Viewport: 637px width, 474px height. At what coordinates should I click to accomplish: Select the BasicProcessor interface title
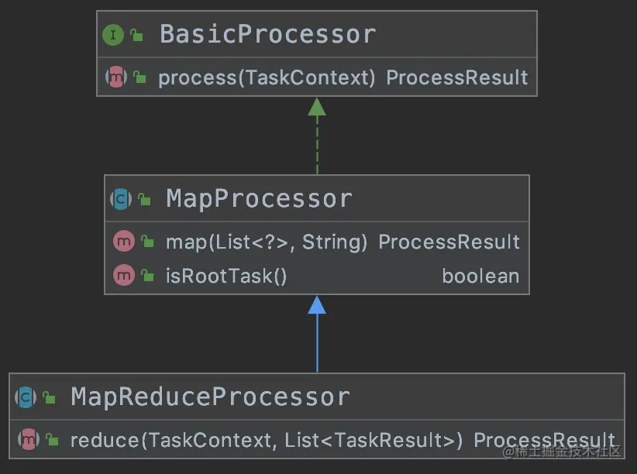pyautogui.click(x=267, y=35)
